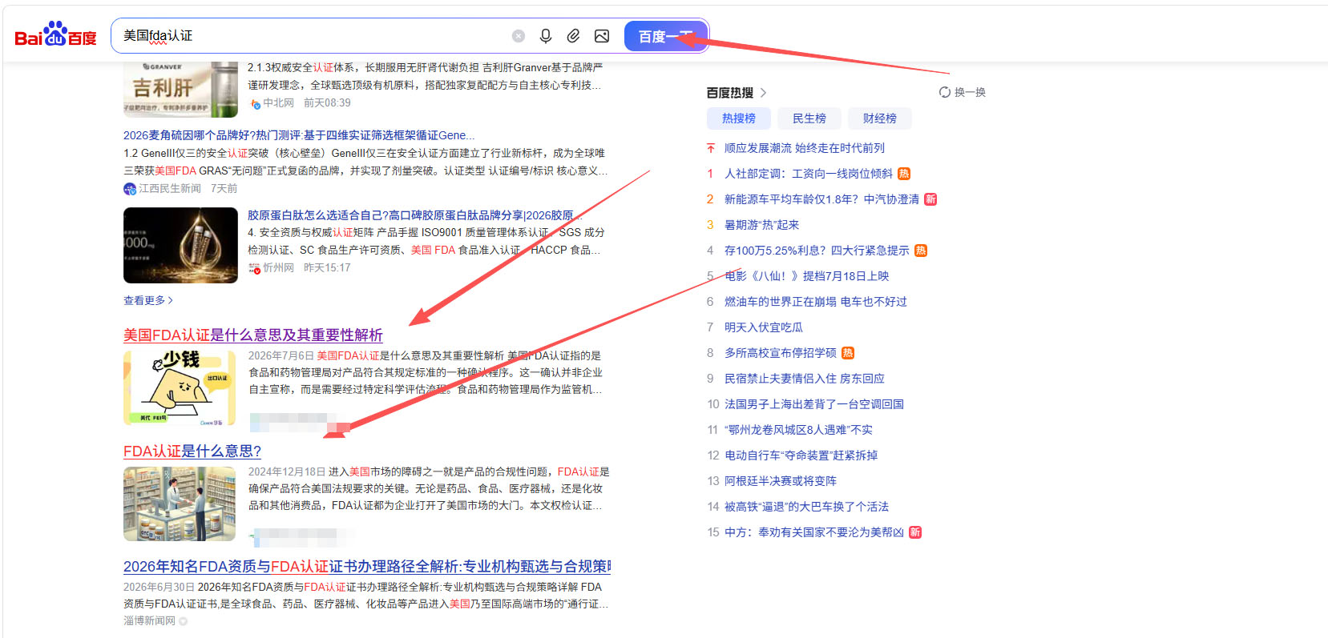Open result 美国FDA认证是什么意思及其重要性解析
1328x638 pixels.
click(253, 335)
